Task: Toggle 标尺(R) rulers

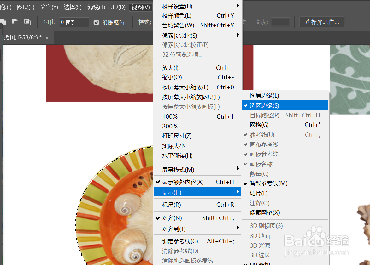Action: (197, 205)
